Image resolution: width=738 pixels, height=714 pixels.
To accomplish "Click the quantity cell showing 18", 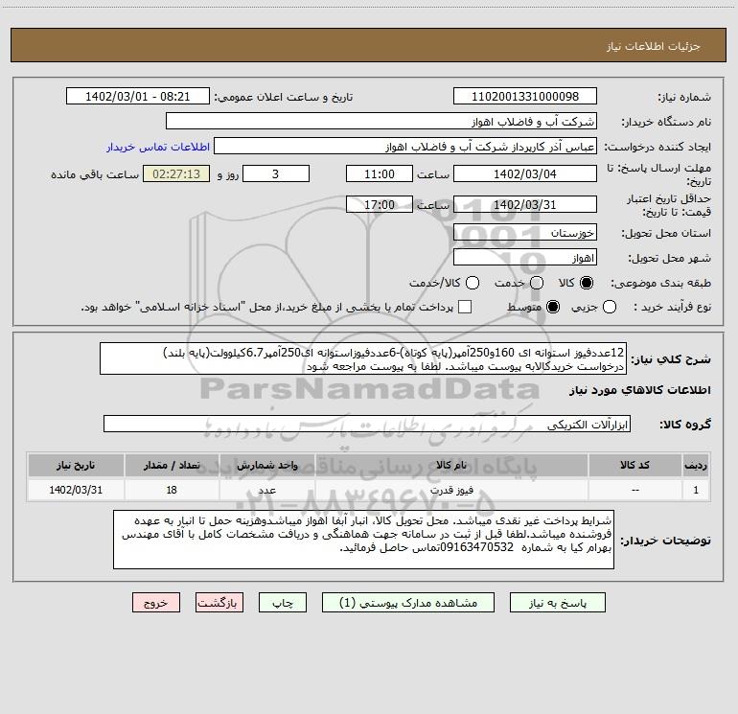I will [x=172, y=490].
